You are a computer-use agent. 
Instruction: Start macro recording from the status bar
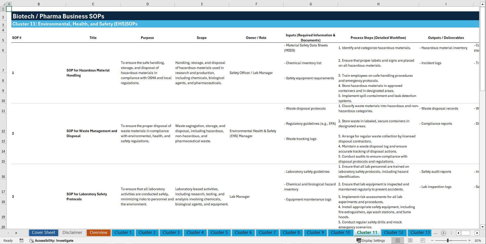pyautogui.click(x=22, y=240)
